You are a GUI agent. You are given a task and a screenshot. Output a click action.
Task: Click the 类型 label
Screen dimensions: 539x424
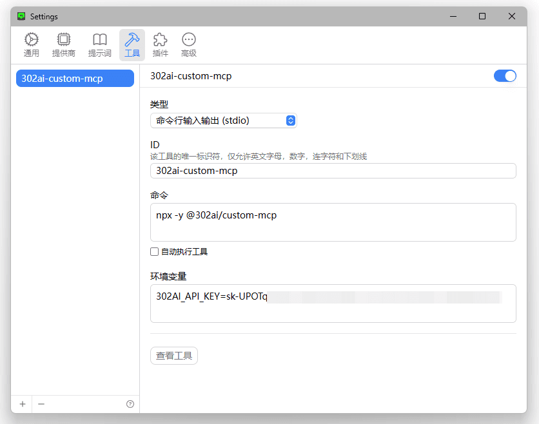coord(159,104)
